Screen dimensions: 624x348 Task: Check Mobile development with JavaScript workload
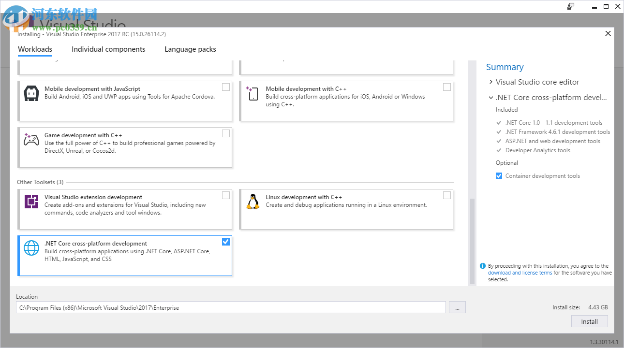coord(226,87)
